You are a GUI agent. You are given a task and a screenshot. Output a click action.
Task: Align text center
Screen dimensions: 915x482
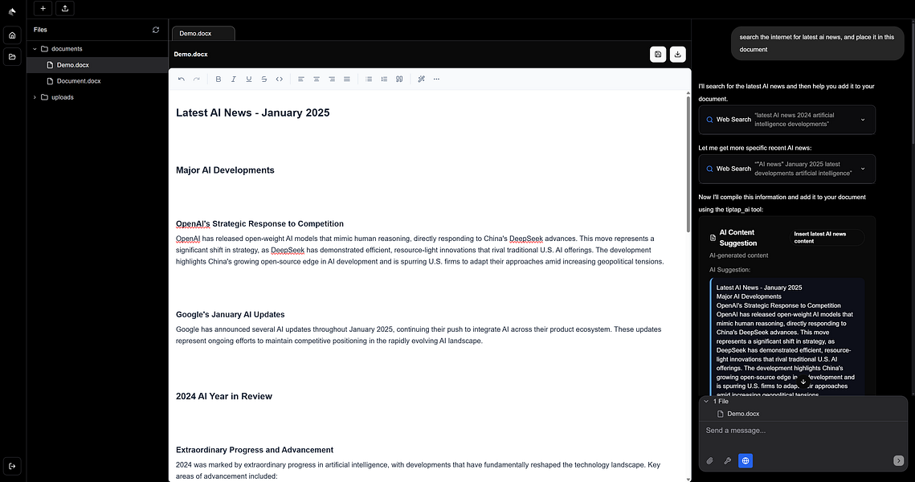[317, 80]
